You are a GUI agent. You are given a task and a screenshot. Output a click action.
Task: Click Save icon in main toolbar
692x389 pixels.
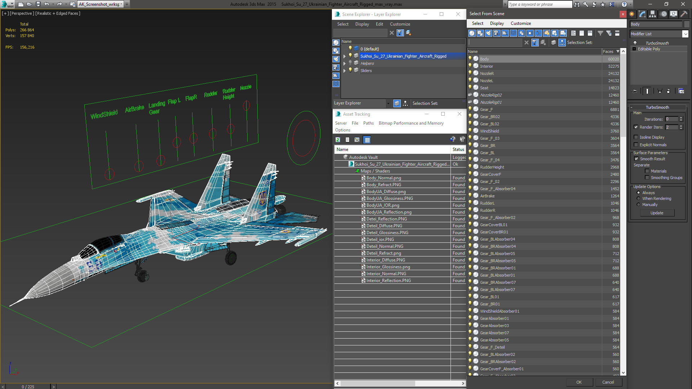(x=38, y=4)
